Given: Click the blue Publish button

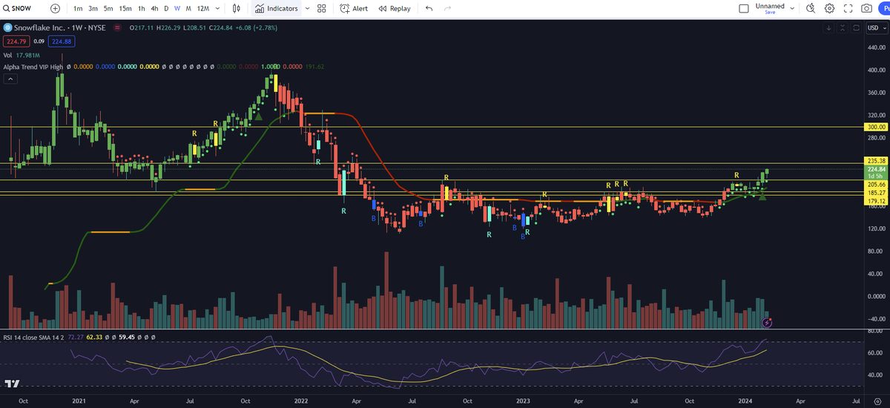Looking at the screenshot, I should [x=885, y=8].
